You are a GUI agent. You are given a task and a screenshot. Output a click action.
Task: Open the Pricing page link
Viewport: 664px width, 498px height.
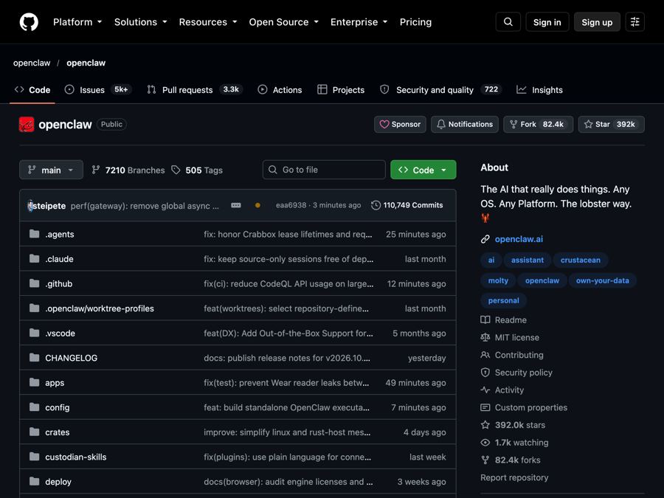click(416, 22)
